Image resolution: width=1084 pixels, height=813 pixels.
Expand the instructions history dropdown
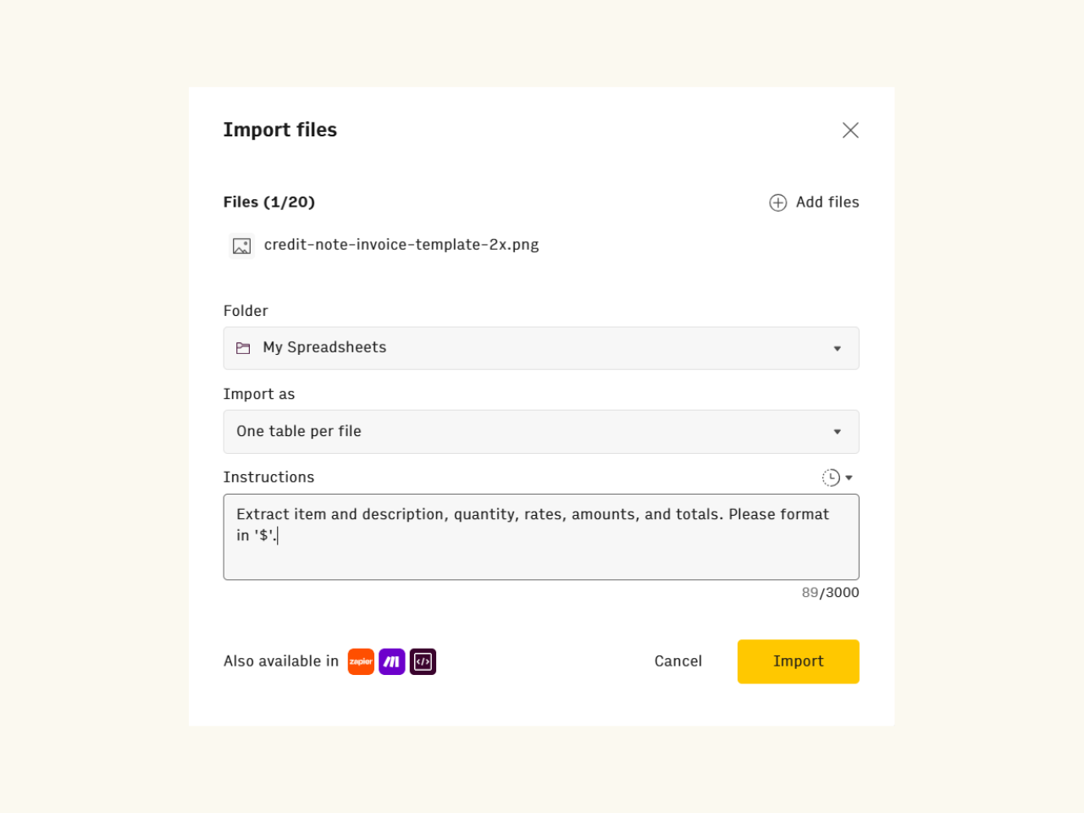pos(848,477)
